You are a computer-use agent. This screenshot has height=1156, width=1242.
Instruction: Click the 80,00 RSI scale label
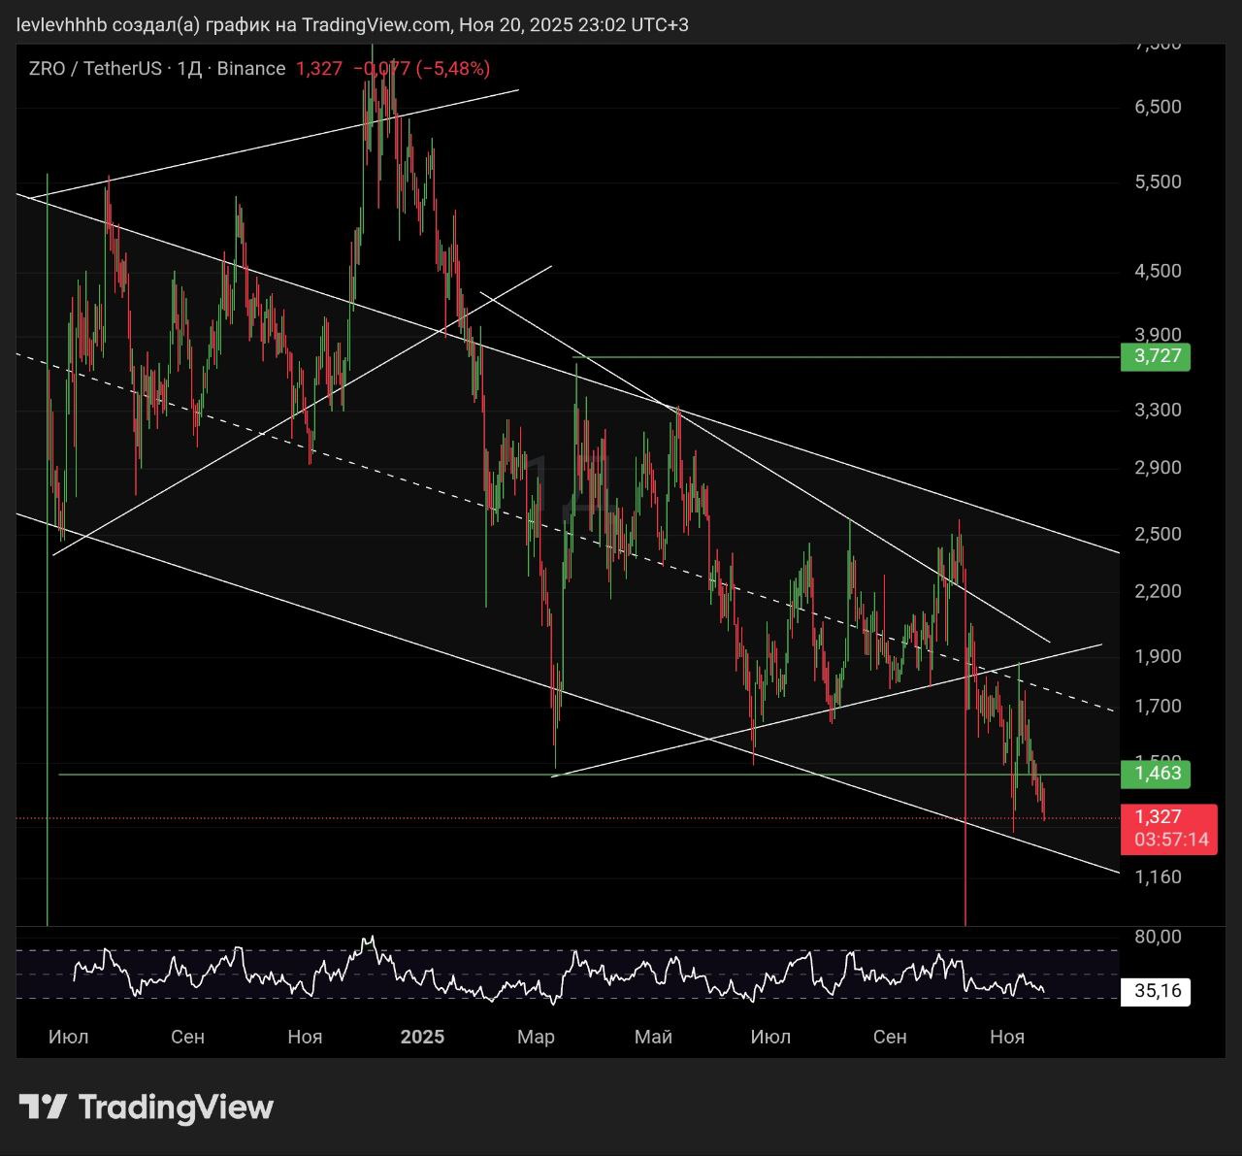pos(1158,937)
